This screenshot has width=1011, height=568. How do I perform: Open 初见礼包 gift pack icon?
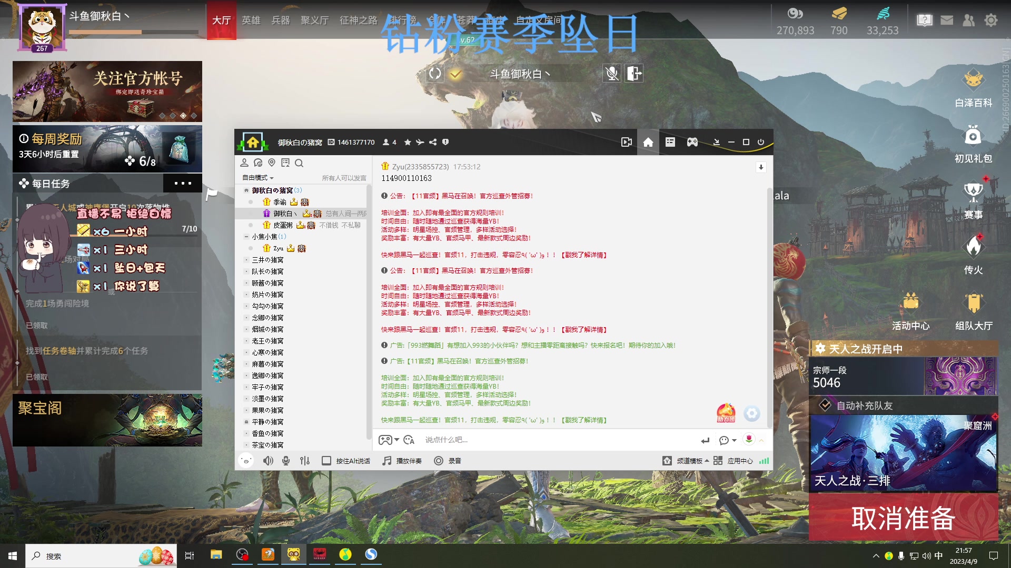coord(973,144)
